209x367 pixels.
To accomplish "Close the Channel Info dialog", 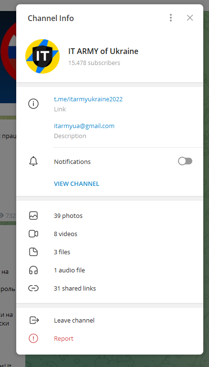I will [190, 18].
